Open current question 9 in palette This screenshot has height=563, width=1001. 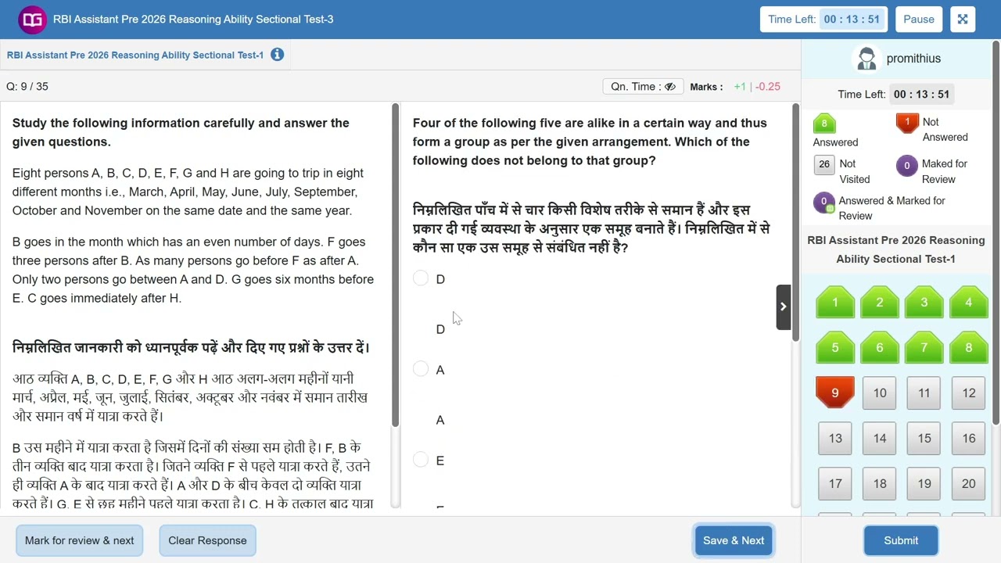(835, 393)
